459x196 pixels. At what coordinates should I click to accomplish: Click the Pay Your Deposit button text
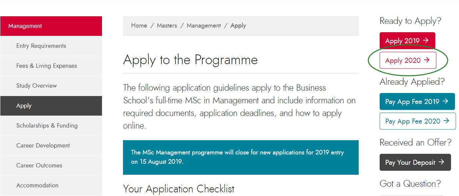pos(410,162)
